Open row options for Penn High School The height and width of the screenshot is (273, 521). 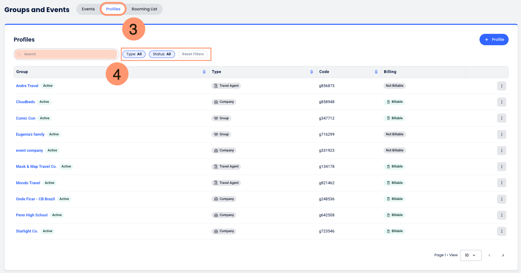tap(501, 215)
